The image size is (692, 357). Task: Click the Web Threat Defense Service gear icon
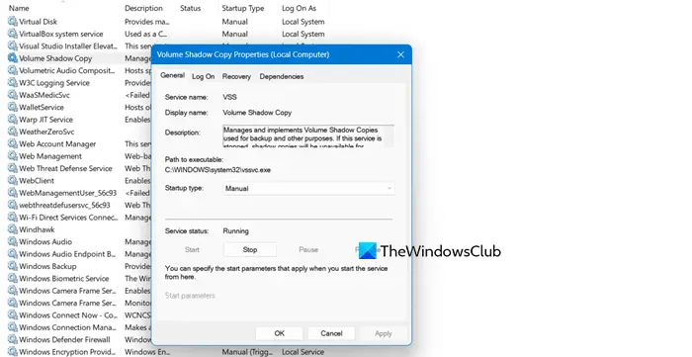(12, 168)
